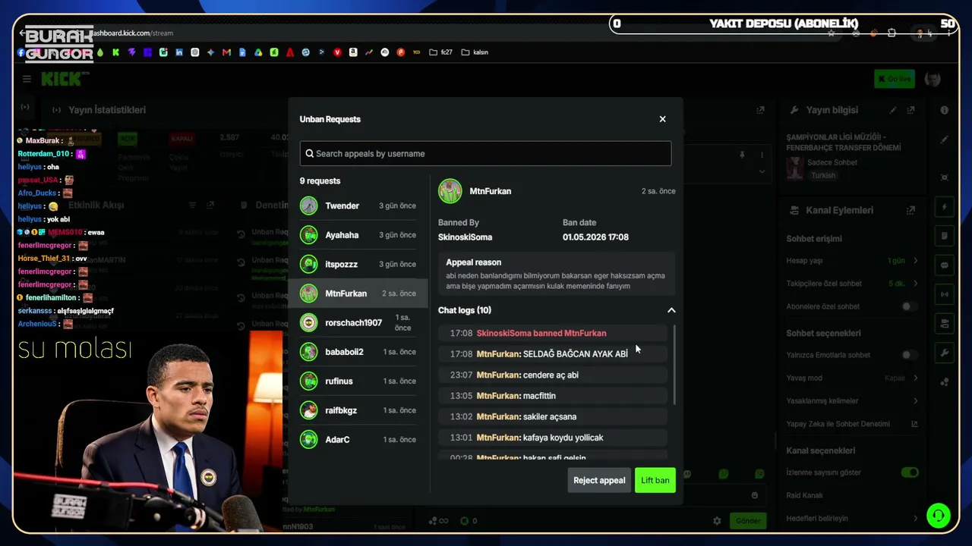Click the 'cendere aç abi' chat log

click(x=553, y=375)
